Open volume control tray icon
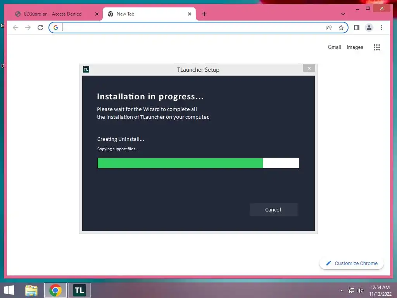 click(361, 291)
